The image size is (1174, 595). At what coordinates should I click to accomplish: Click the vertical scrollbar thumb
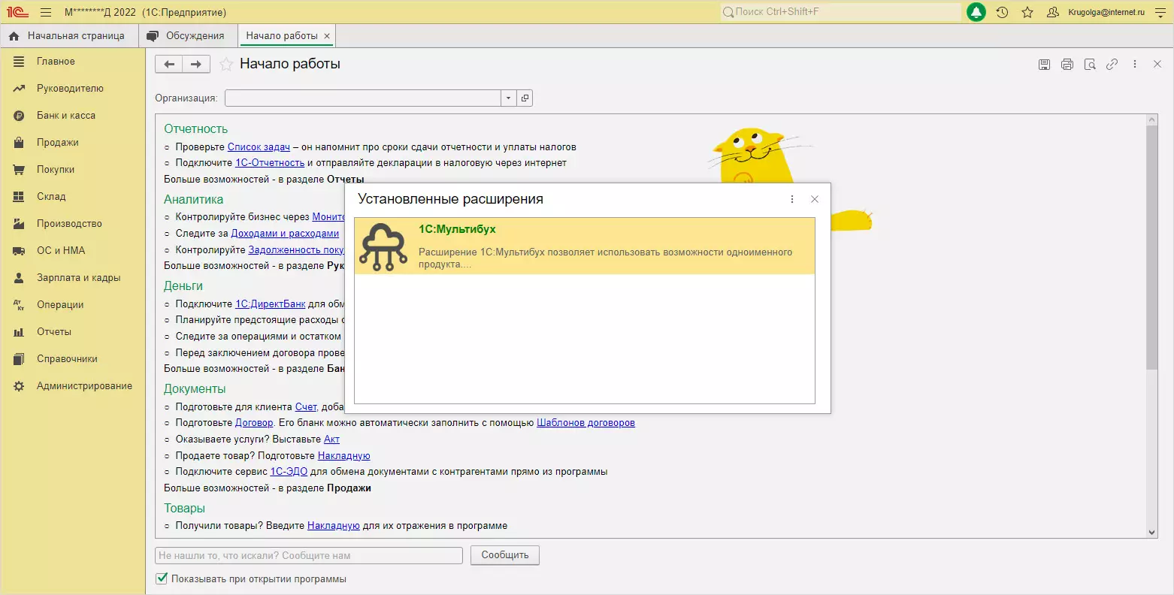pos(1152,247)
